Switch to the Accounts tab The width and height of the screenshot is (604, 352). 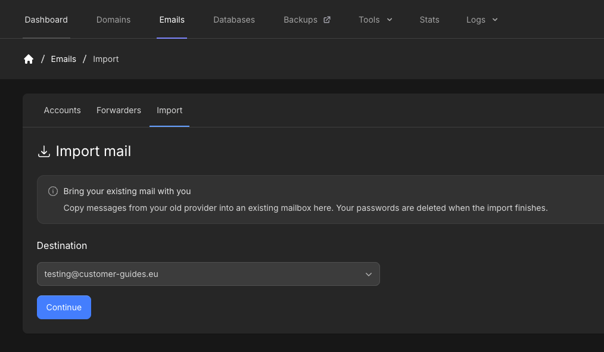(x=63, y=110)
